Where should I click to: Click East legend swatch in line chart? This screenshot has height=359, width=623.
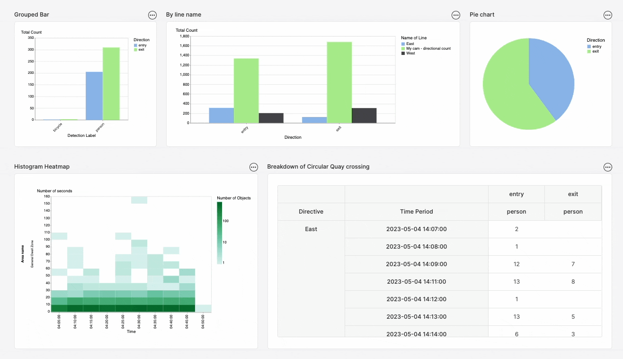click(x=403, y=44)
